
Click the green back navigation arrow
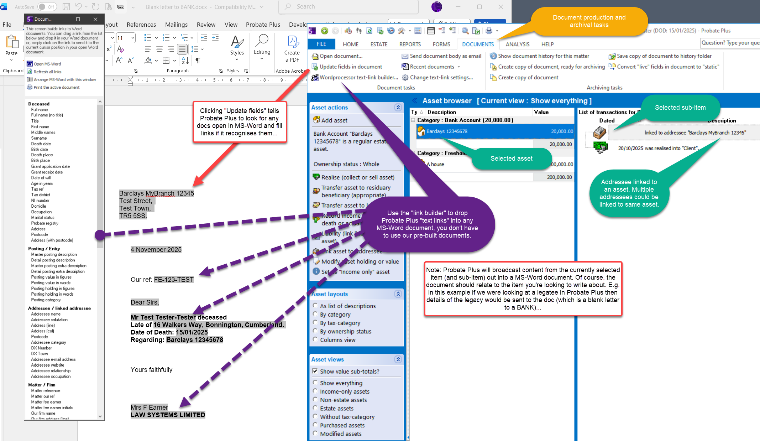coord(324,31)
